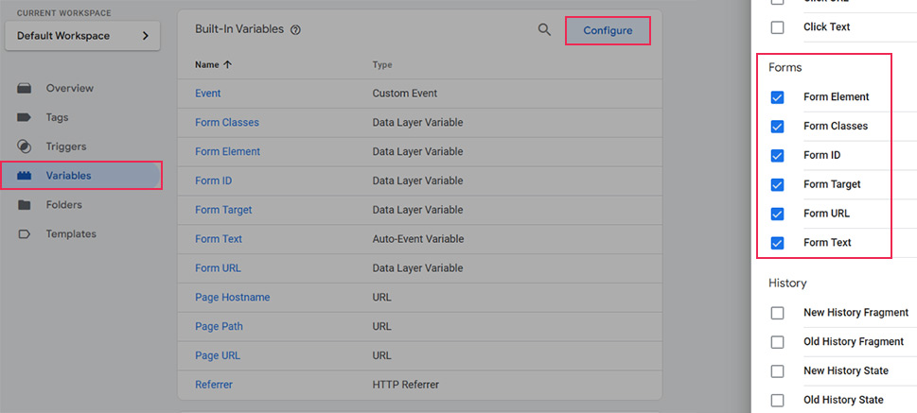Click the Type column header
917x413 pixels.
click(x=382, y=65)
